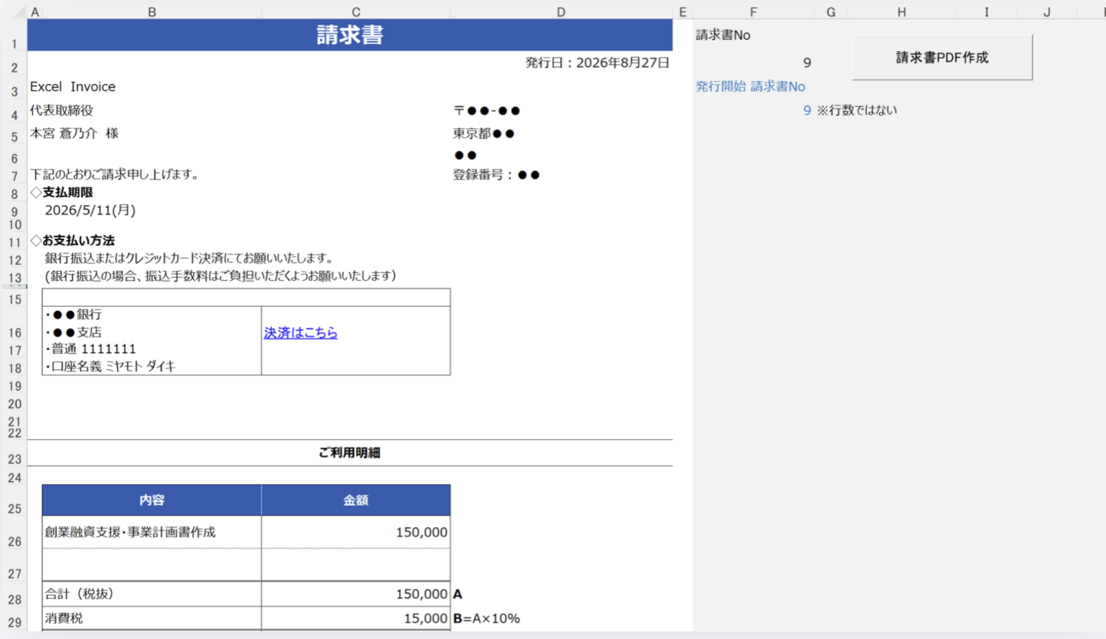Click the B=A×10% formula note
This screenshot has height=639, width=1106.
(x=486, y=618)
